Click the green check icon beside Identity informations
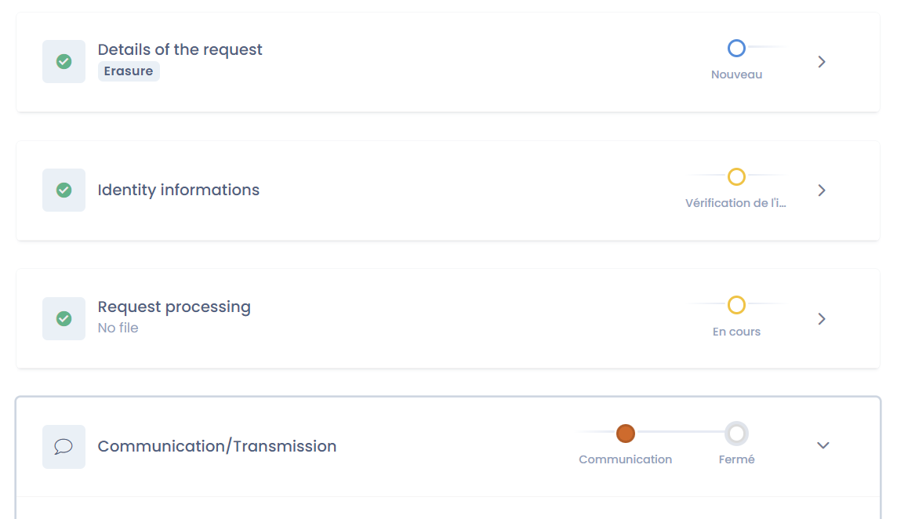 64,190
